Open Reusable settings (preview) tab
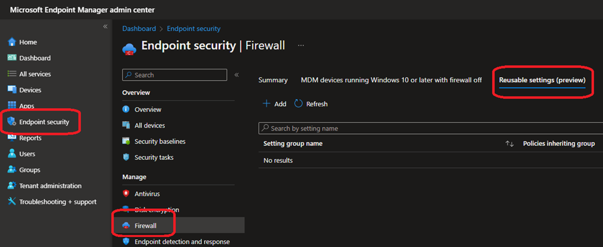This screenshot has width=603, height=247. (542, 80)
